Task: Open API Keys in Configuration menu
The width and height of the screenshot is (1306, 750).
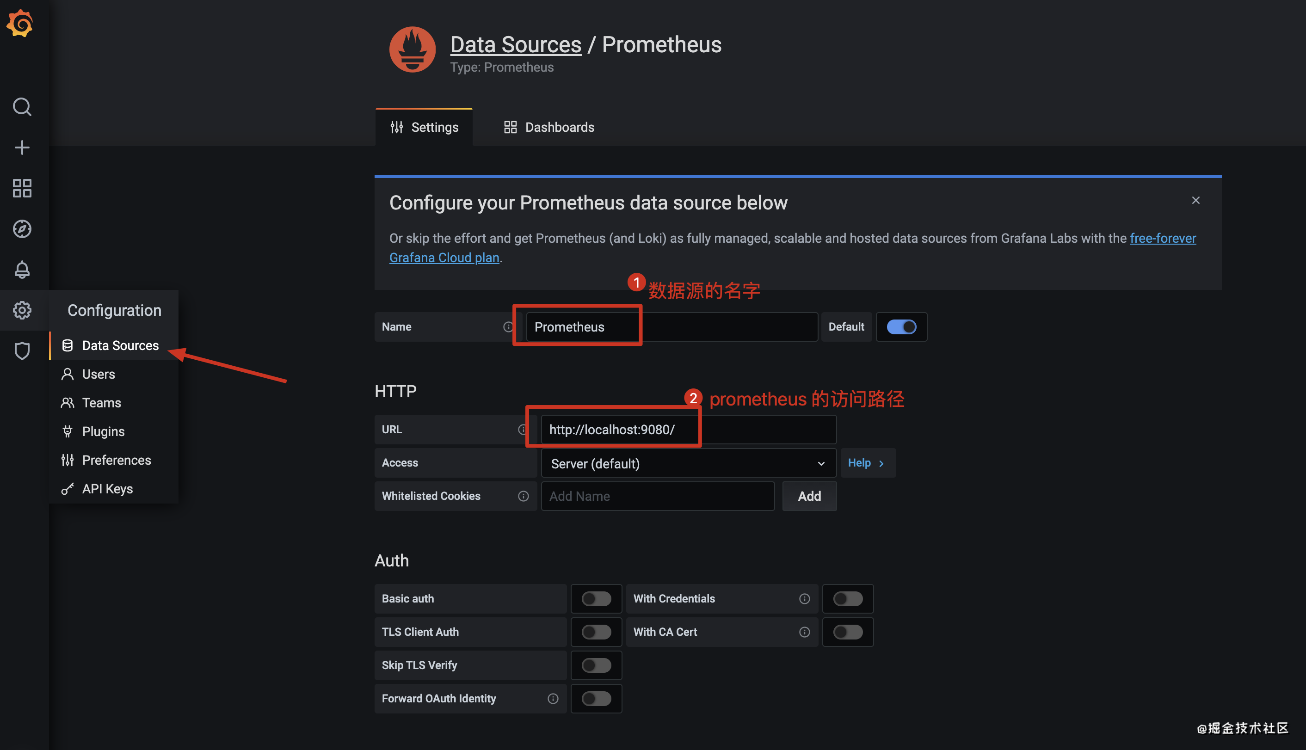Action: 114,489
